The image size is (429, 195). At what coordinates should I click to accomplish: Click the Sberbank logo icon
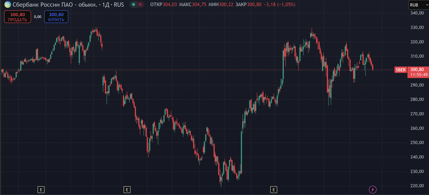[7, 5]
